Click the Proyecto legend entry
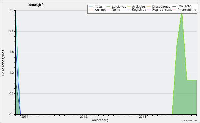The image size is (200, 123). point(184,6)
